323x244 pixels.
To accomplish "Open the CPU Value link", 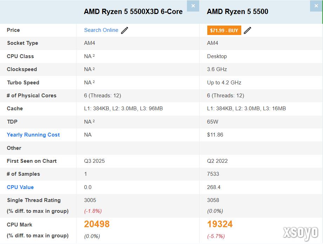I will (x=20, y=187).
